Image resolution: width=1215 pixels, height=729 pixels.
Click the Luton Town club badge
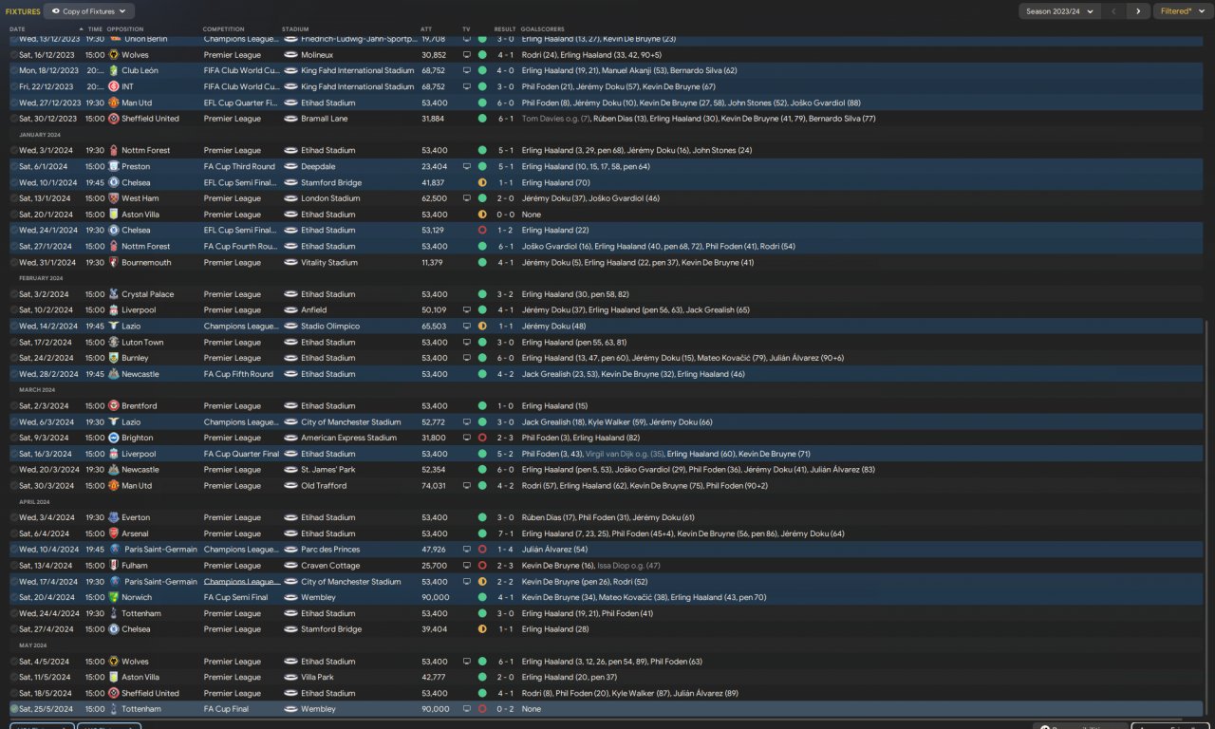click(113, 342)
